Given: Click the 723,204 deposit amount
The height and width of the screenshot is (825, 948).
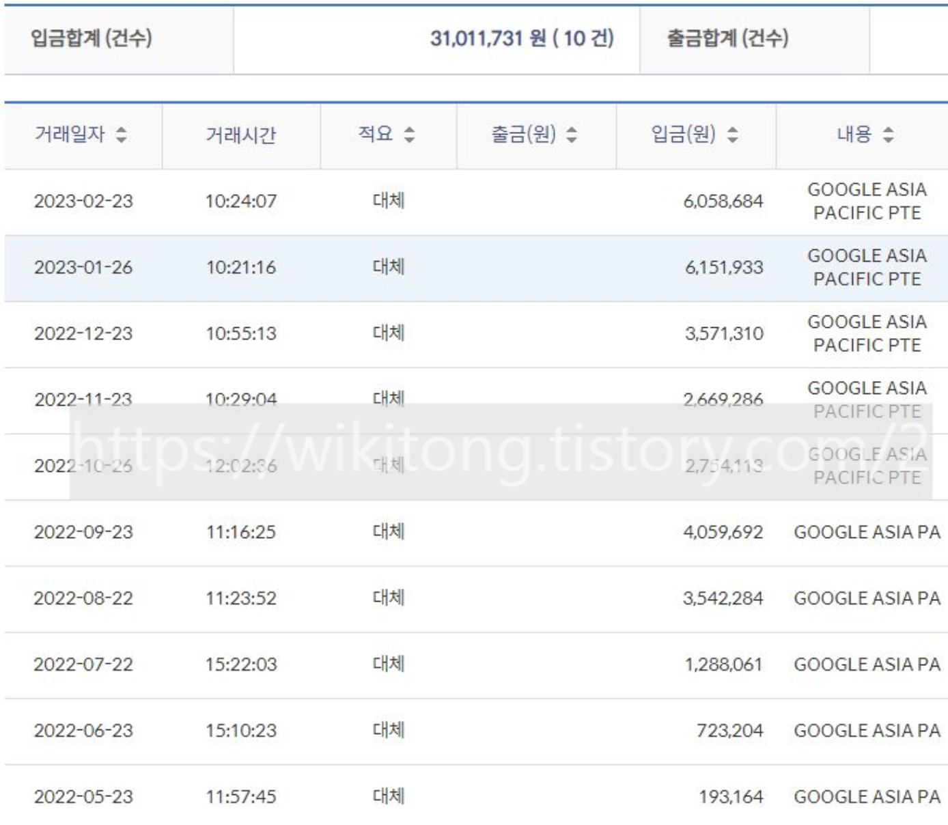Looking at the screenshot, I should (729, 731).
